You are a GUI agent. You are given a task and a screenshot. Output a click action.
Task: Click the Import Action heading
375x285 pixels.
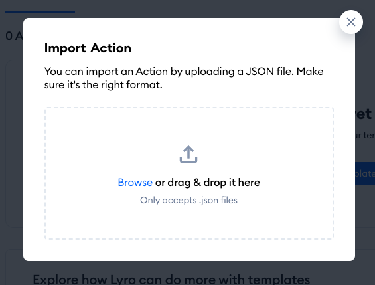click(88, 48)
